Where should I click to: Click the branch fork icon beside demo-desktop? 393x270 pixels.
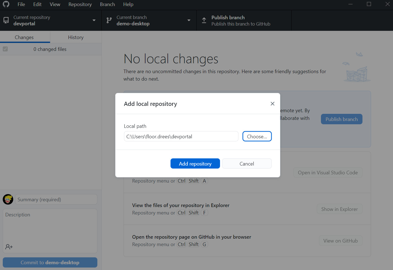[x=109, y=20]
